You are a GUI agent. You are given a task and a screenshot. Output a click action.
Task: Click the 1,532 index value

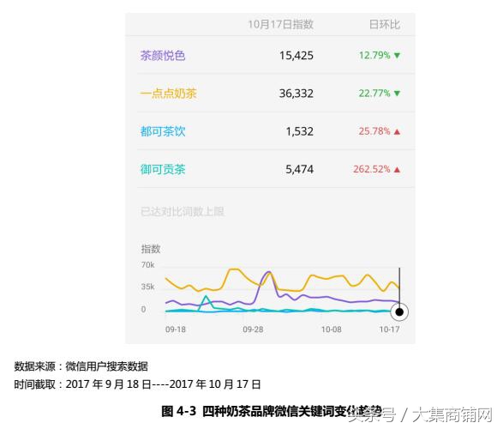click(299, 131)
